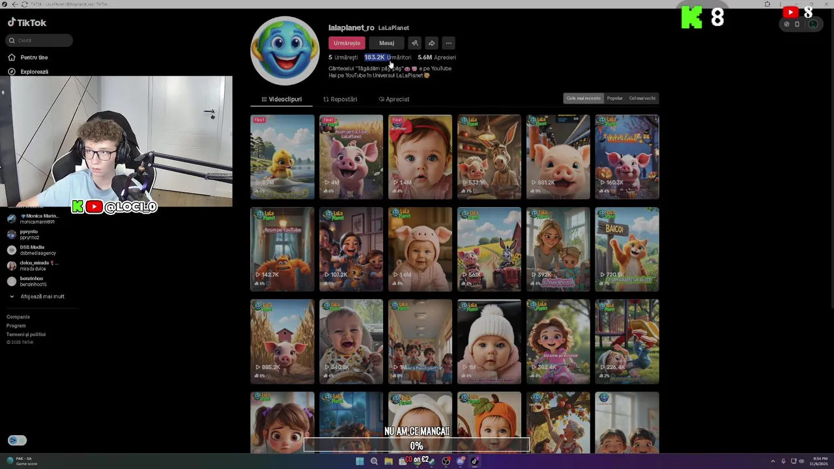Open the white knit hat baby video
Viewport: 834px width, 469px height.
(x=489, y=342)
